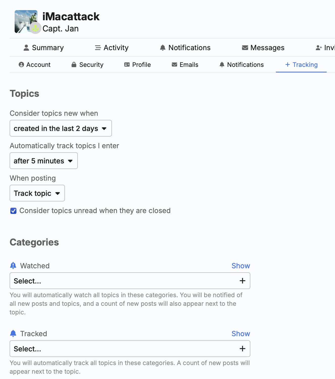Click the iMacattack profile avatar
This screenshot has height=379, width=335.
25,20
